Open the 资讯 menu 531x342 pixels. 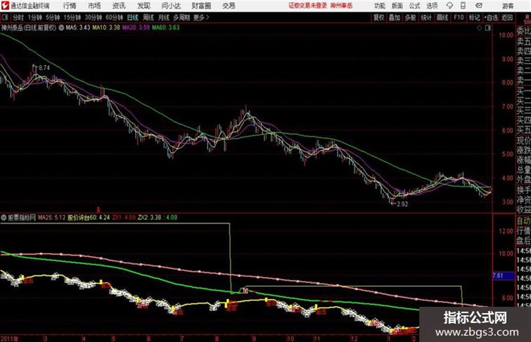click(119, 6)
